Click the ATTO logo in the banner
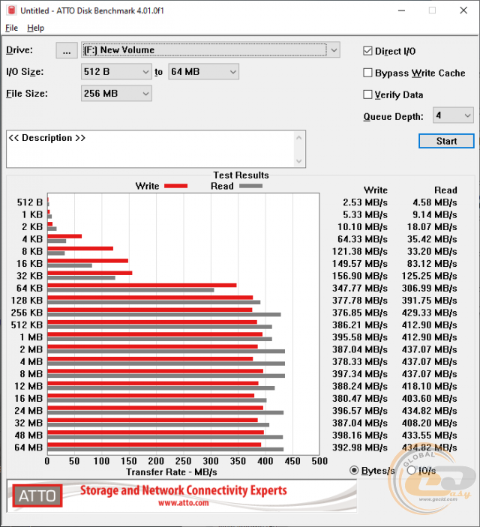This screenshot has width=480, height=527. (37, 496)
